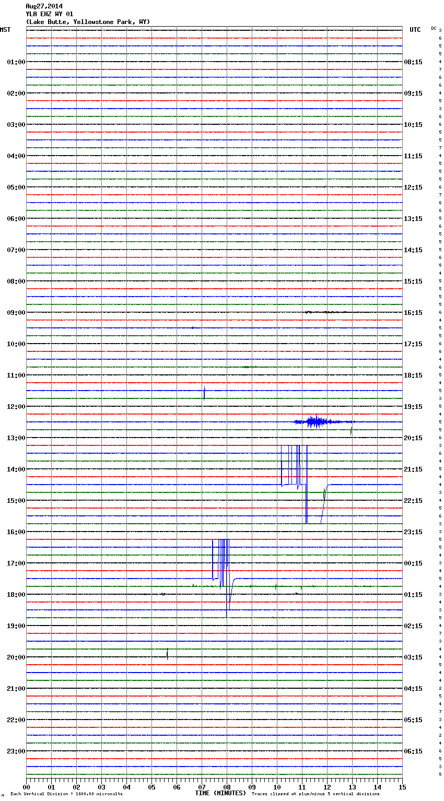This screenshot has height=801, width=444.
Task: Select the 19:00 MST time label
Action: (x=16, y=626)
